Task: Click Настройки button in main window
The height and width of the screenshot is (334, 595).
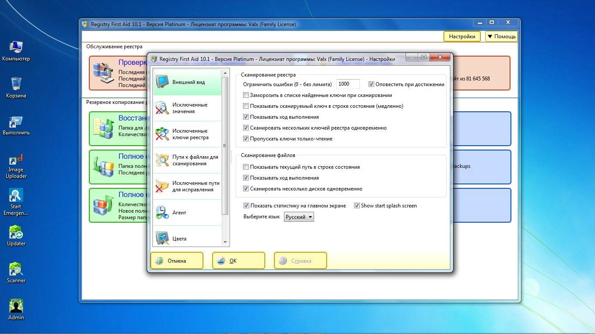Action: [462, 37]
